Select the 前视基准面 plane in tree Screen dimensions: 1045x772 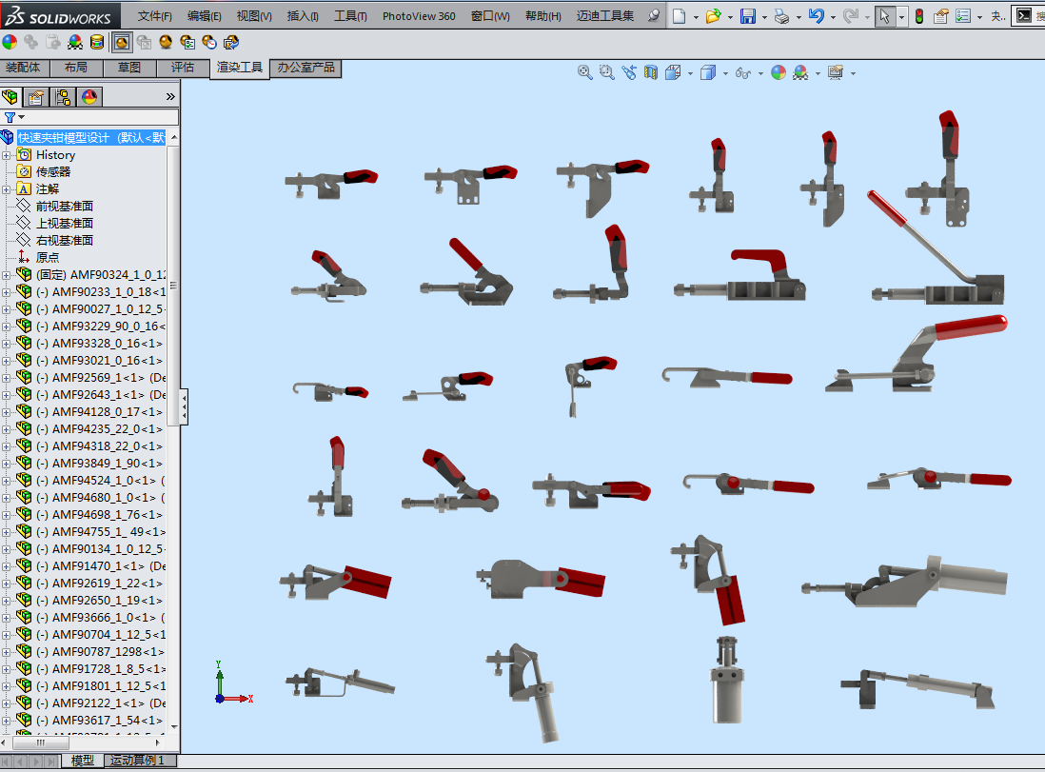click(x=64, y=207)
